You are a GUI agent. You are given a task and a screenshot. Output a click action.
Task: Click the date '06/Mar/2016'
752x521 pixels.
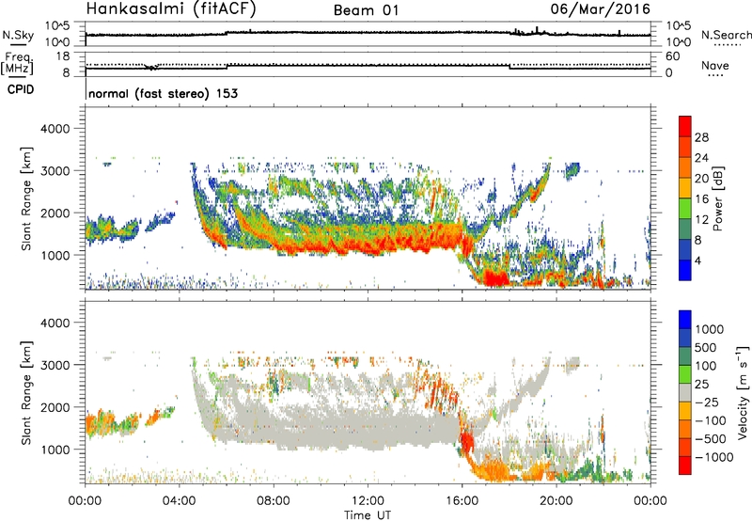click(600, 8)
